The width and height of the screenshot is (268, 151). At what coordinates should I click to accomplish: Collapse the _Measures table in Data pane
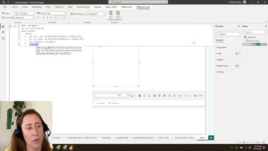pos(243,37)
